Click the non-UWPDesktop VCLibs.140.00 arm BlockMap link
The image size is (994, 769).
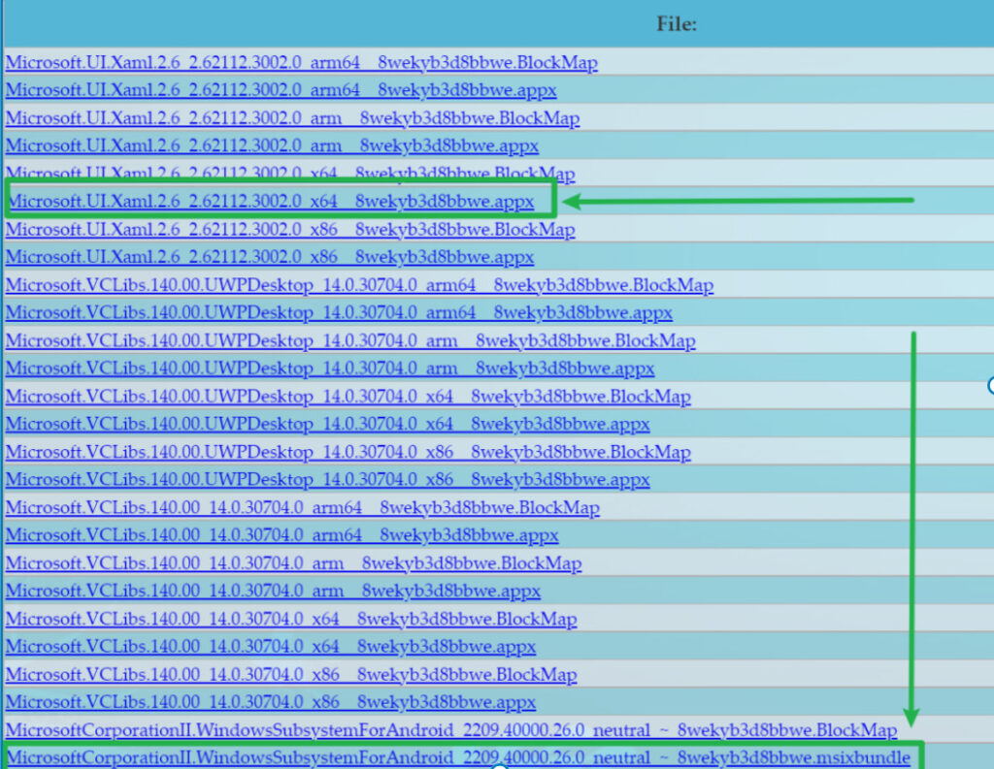pyautogui.click(x=293, y=563)
